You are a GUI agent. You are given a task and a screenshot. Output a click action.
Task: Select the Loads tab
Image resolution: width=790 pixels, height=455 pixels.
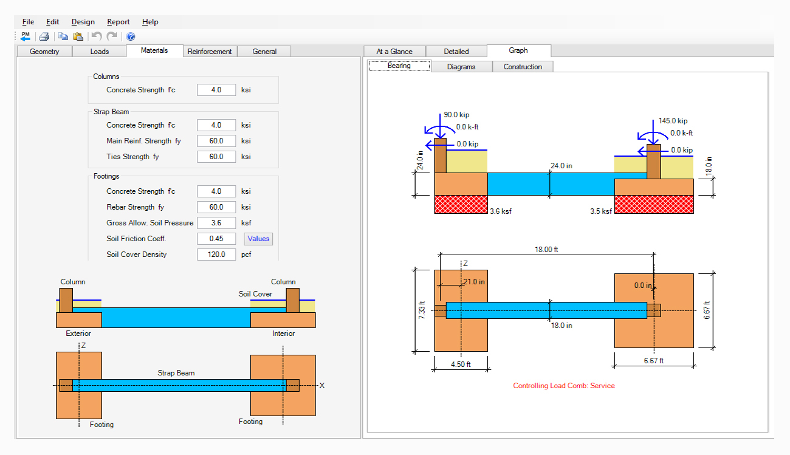[x=100, y=52]
